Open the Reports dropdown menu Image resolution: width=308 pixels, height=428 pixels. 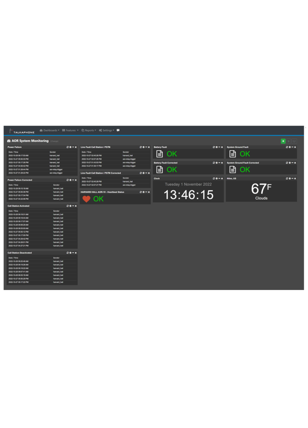tap(89, 131)
